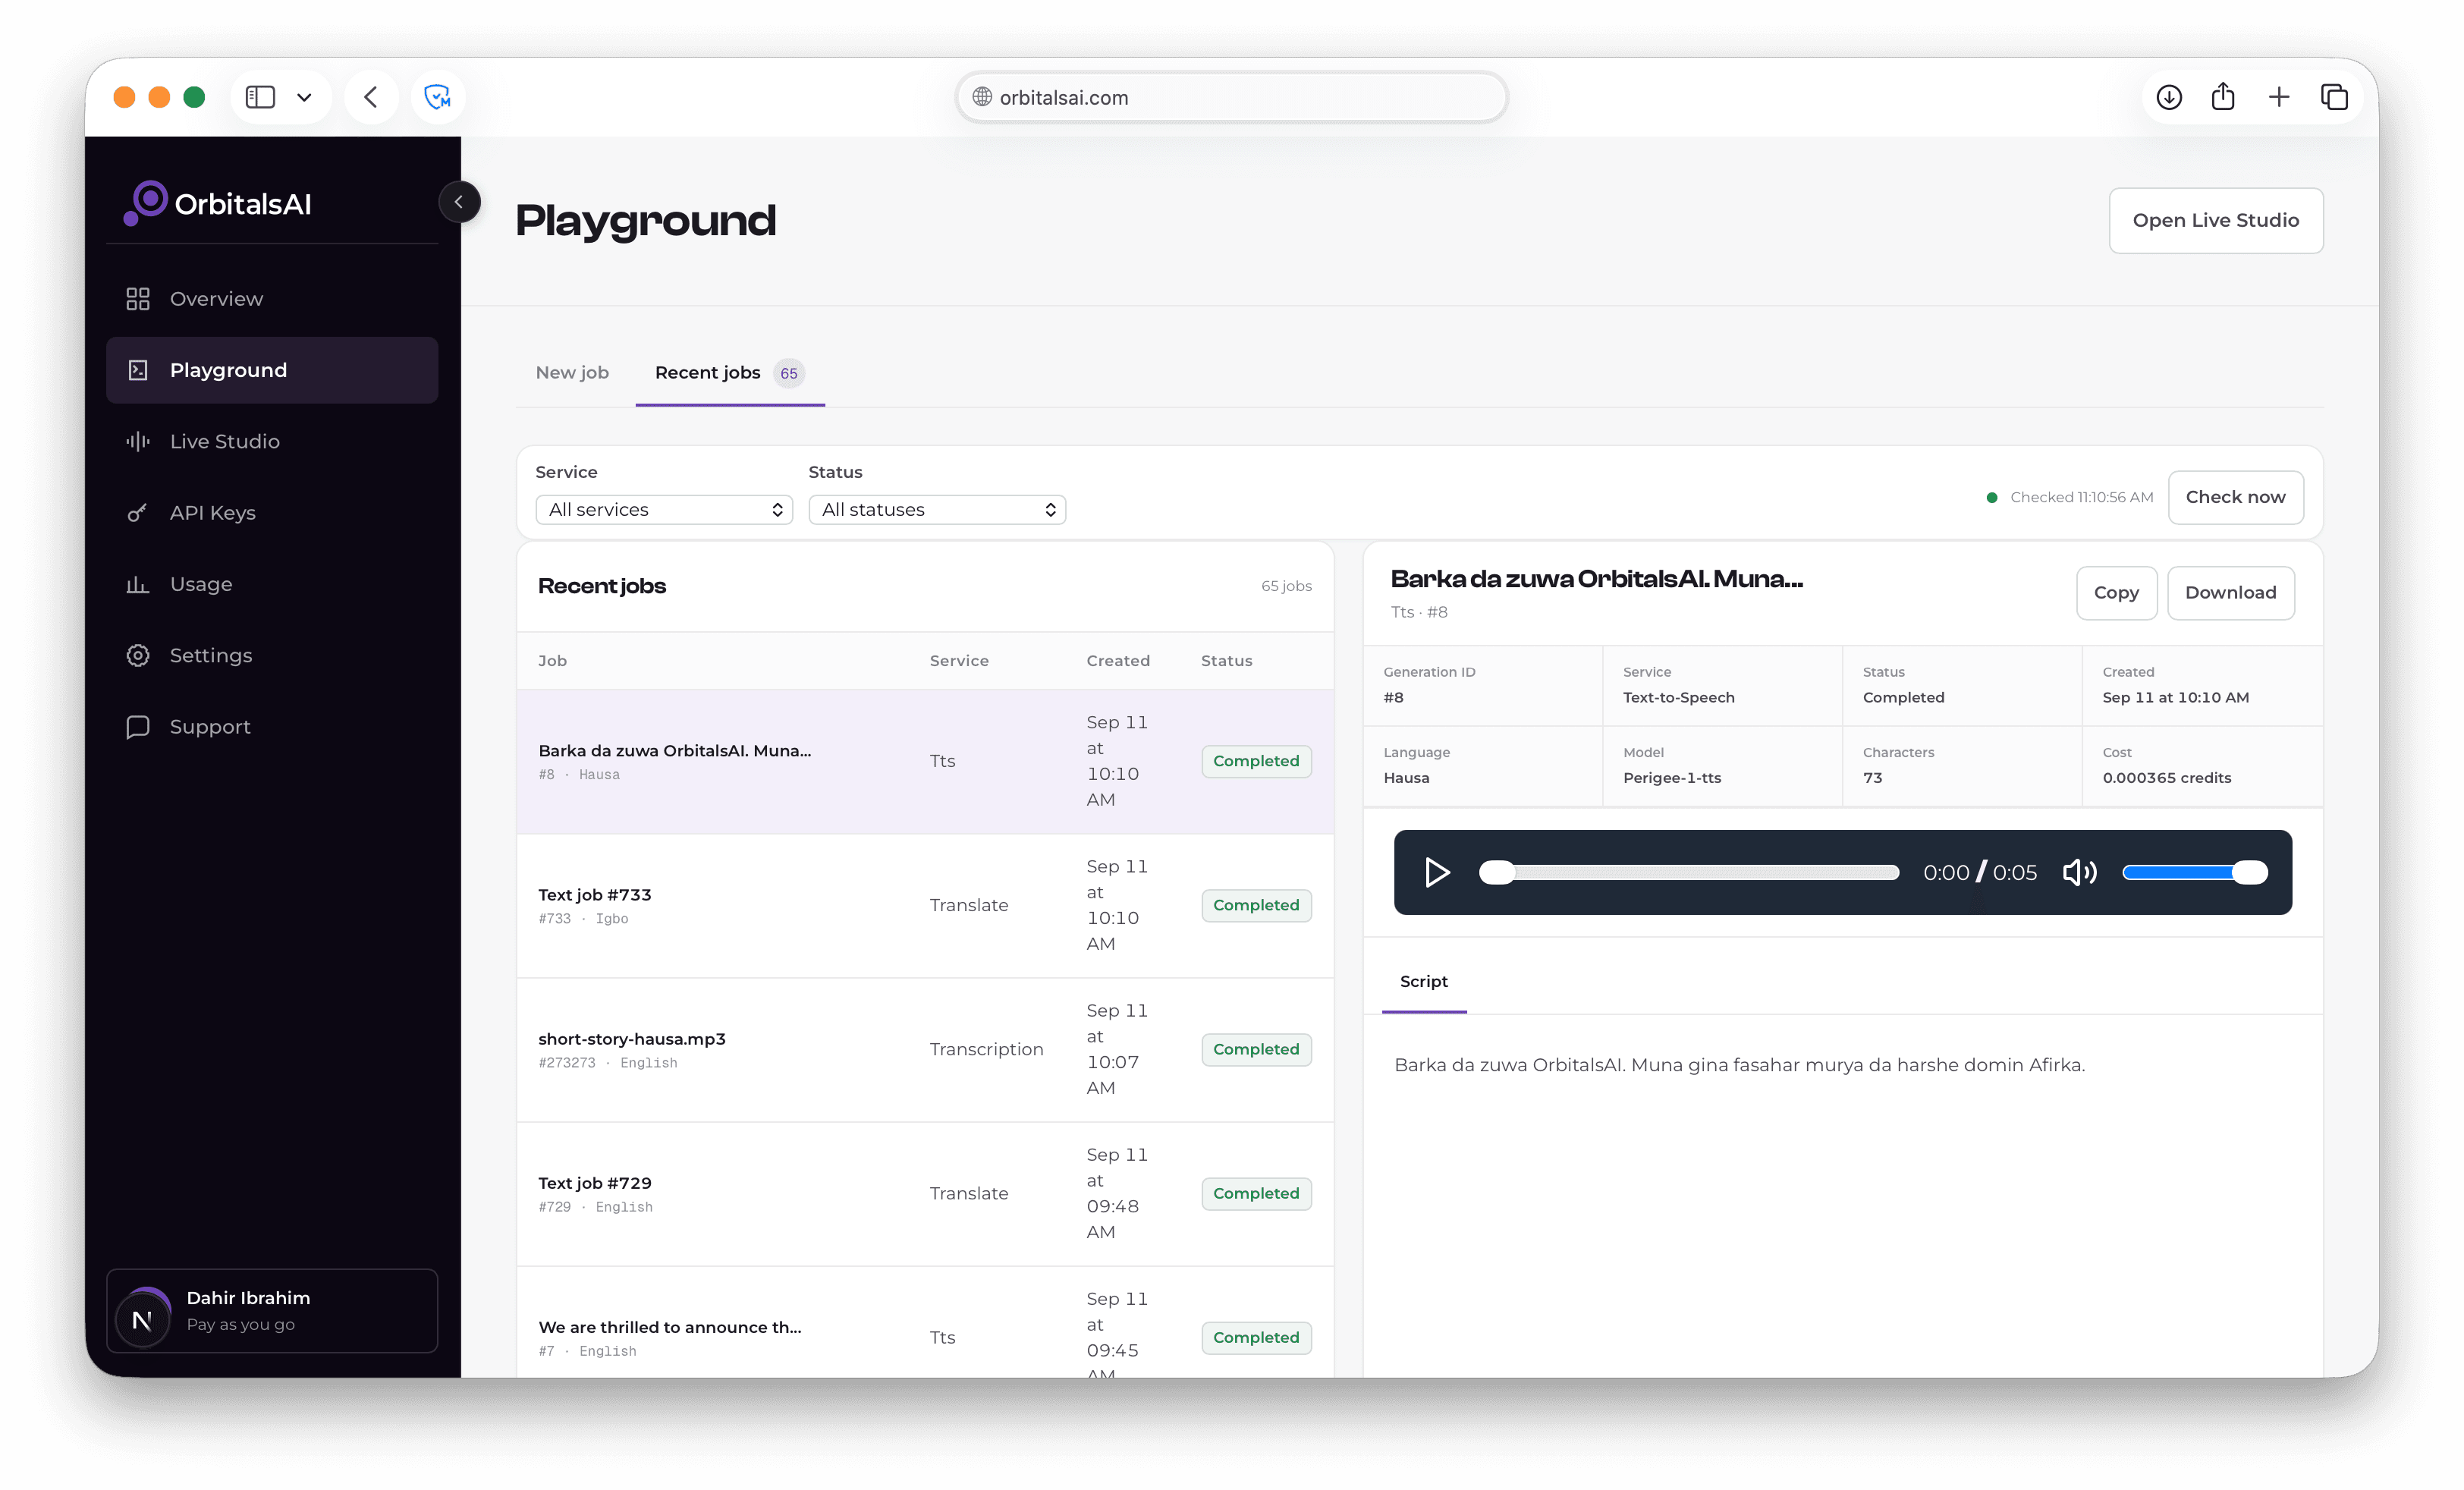Download the Hausa TTS audio
Image resolution: width=2464 pixels, height=1490 pixels.
pos(2230,593)
